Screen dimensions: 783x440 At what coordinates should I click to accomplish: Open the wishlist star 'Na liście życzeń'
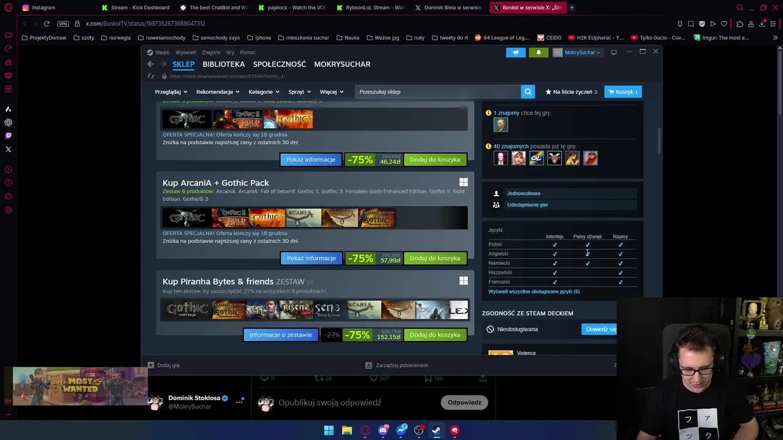pos(571,92)
